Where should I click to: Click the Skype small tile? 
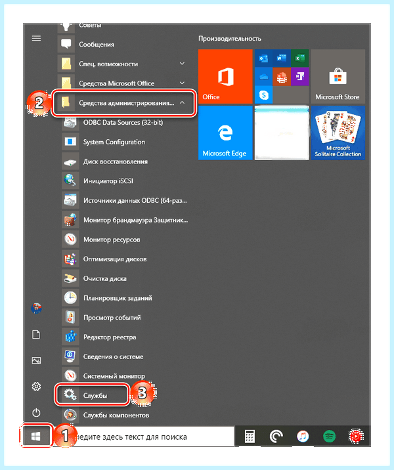(x=263, y=95)
